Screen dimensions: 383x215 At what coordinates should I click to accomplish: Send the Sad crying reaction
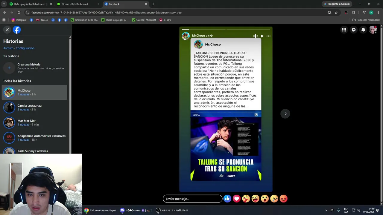(x=274, y=199)
